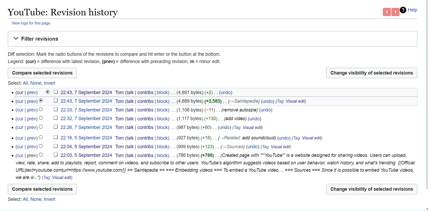This screenshot has height=211, width=429.
Task: Open the alerts notification badge
Action: coord(387,12)
